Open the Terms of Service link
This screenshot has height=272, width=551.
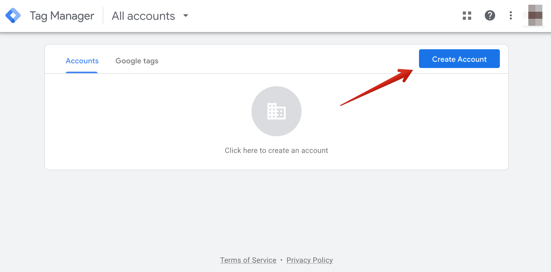coord(248,260)
